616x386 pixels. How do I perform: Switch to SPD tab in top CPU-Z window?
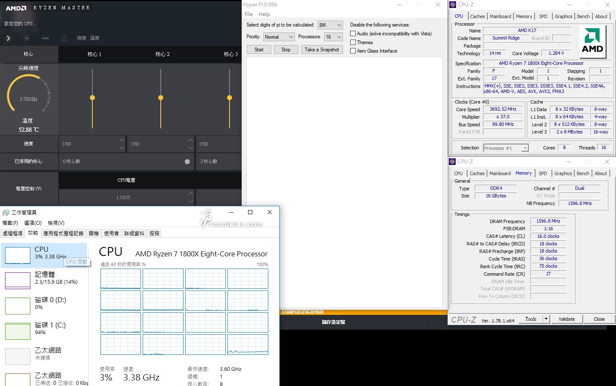point(543,16)
